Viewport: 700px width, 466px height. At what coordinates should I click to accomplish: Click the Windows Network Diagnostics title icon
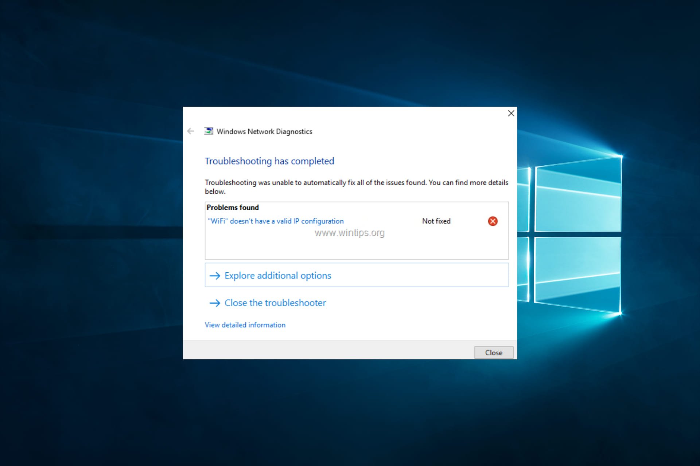[x=209, y=131]
